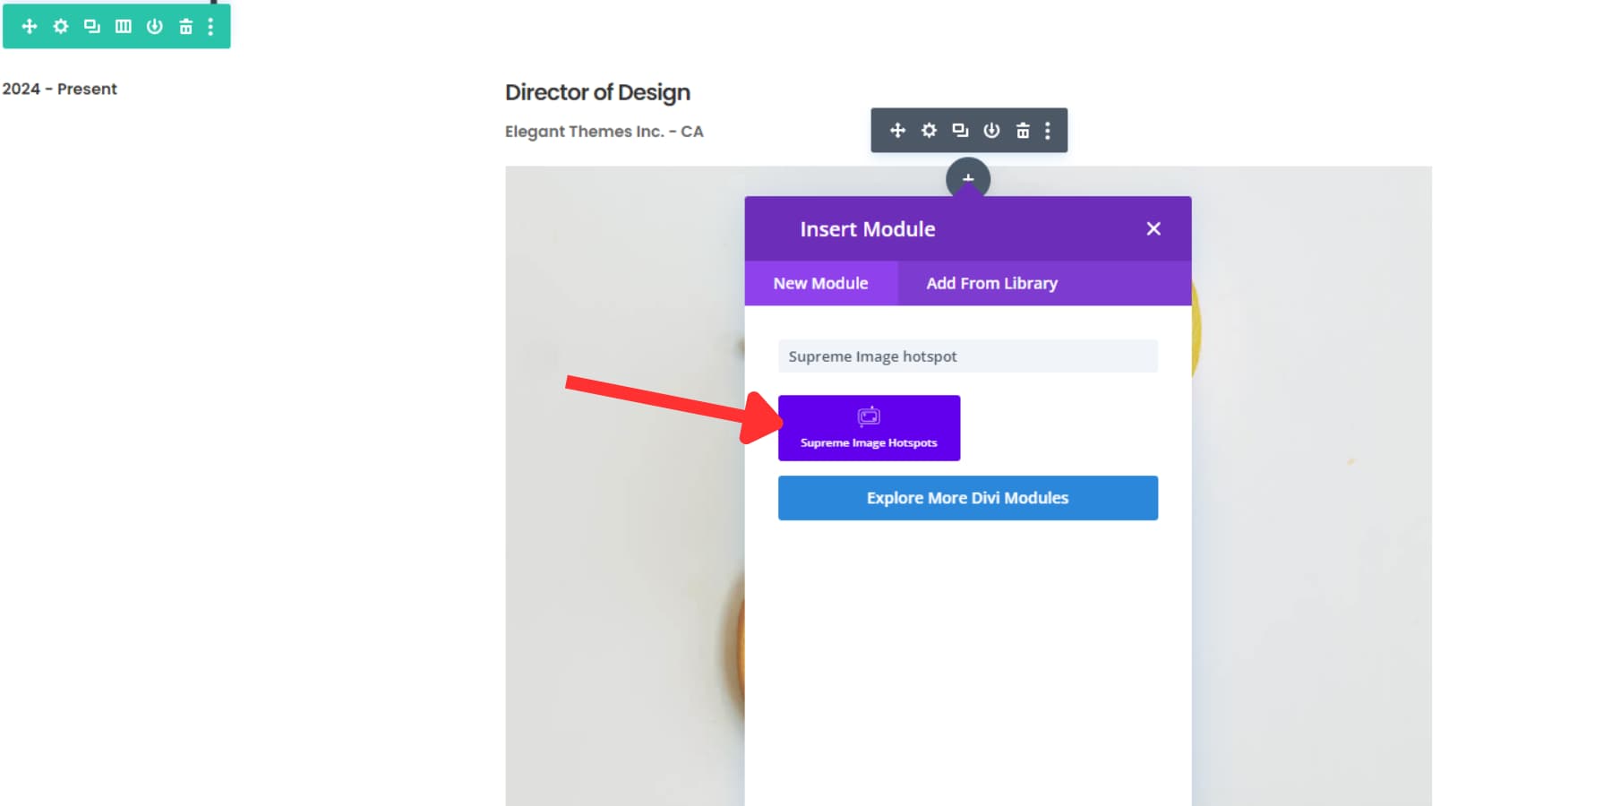1612x806 pixels.
Task: Open more options in green row toolbar
Action: click(x=210, y=26)
